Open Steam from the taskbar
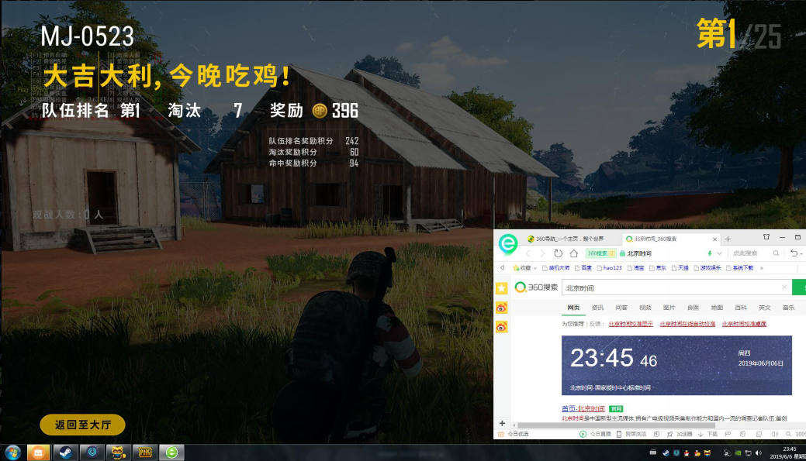 pos(65,452)
